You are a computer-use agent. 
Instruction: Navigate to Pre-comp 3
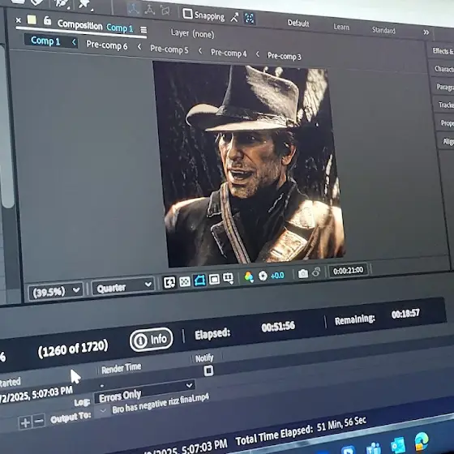[x=284, y=56]
